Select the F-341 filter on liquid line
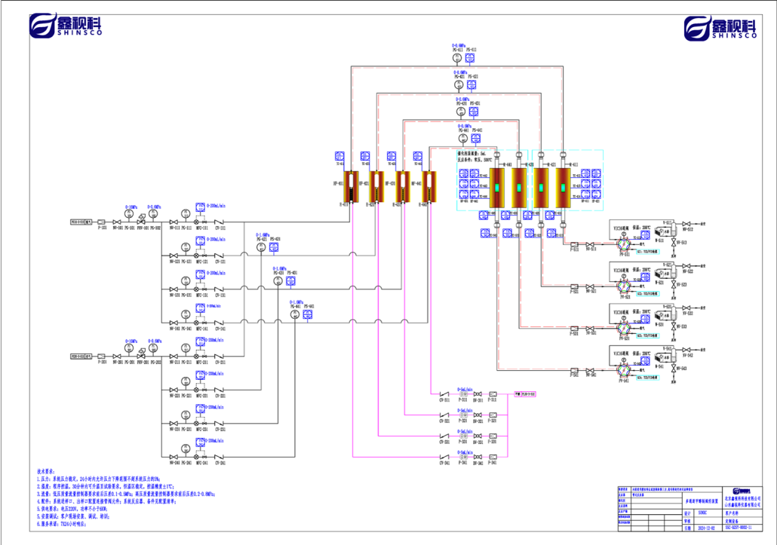 [x=492, y=457]
